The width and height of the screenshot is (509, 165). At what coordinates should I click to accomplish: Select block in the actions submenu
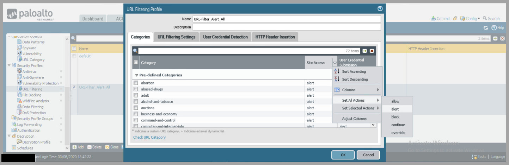tap(396, 117)
